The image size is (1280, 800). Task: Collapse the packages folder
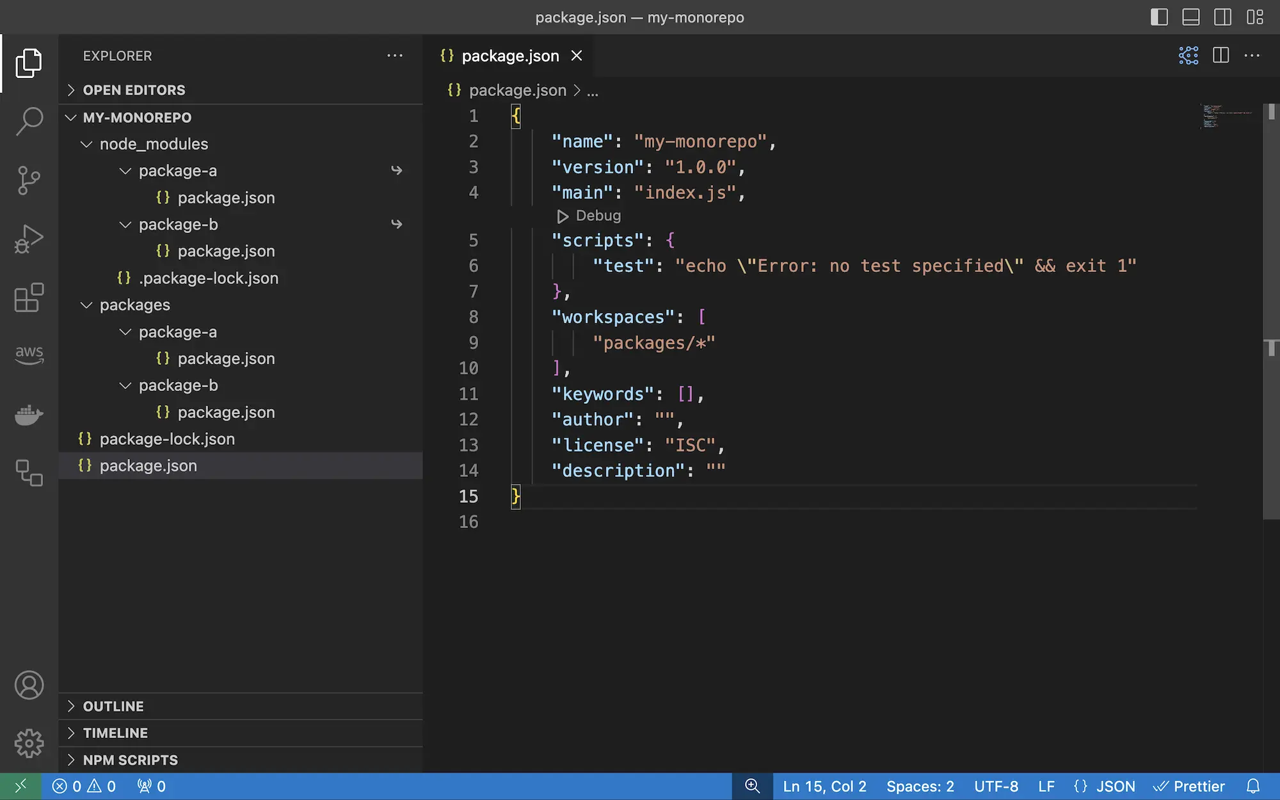point(241,305)
